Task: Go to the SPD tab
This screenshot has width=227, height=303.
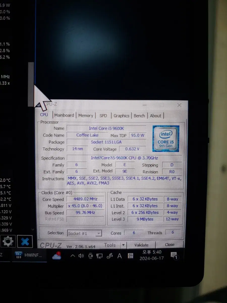Action: [103, 116]
